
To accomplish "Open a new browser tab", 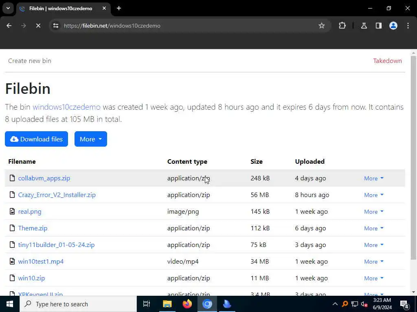I will (119, 8).
